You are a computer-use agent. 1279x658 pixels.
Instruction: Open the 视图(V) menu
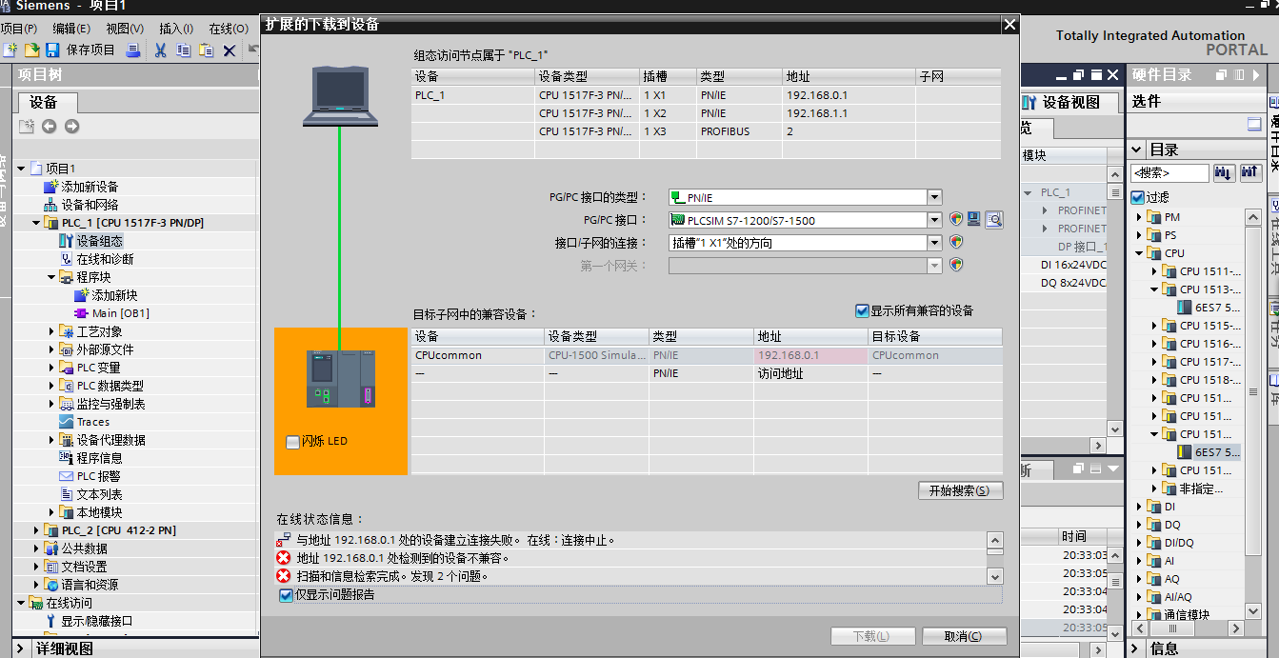125,29
